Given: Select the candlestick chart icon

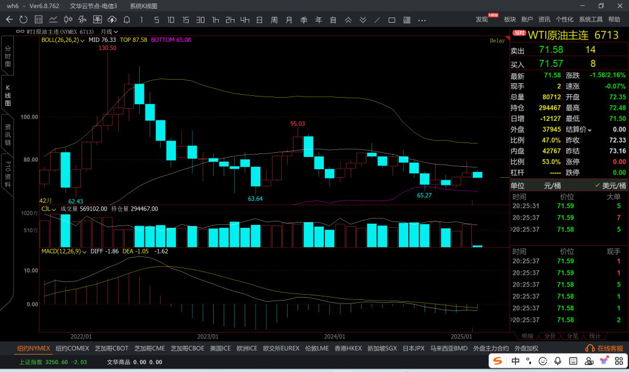Looking at the screenshot, I should pyautogui.click(x=68, y=20).
